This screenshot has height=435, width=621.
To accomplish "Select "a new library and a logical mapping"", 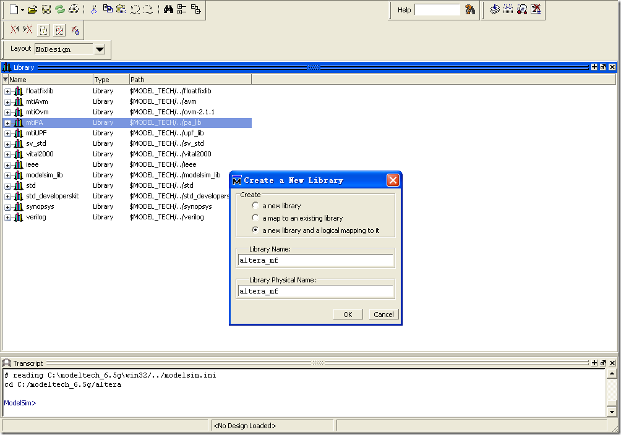I will pos(255,230).
